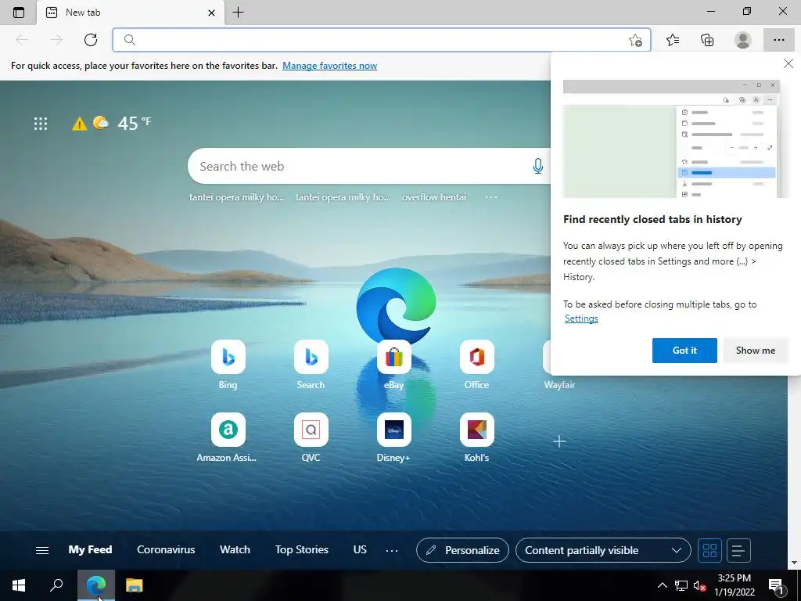Click the Personalize button
The image size is (801, 601).
coord(462,550)
